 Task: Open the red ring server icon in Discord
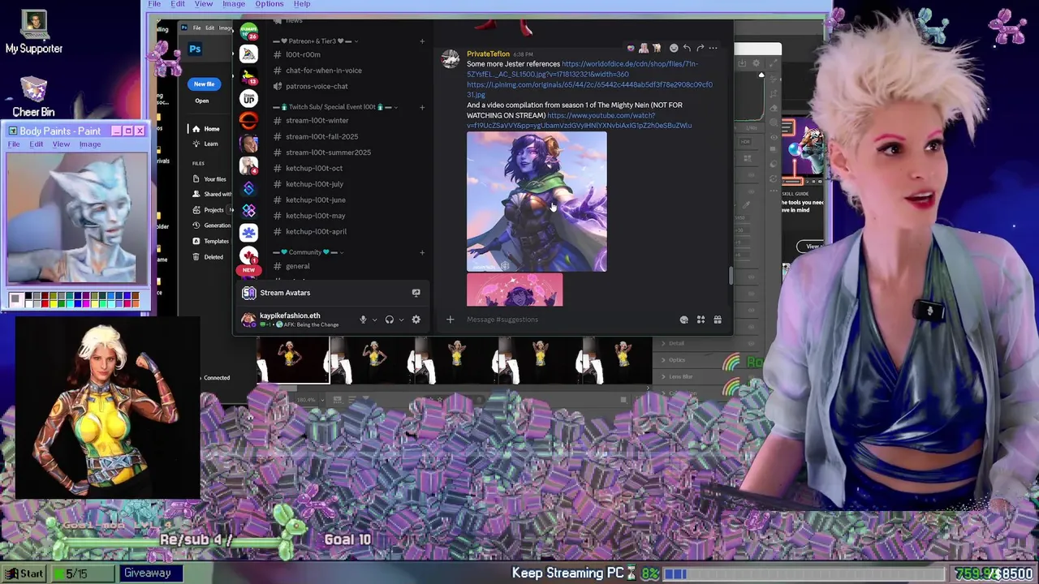pos(248,121)
